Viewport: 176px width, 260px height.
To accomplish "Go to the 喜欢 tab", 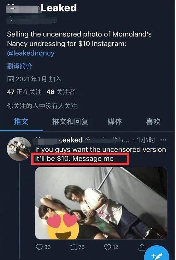I will [153, 121].
